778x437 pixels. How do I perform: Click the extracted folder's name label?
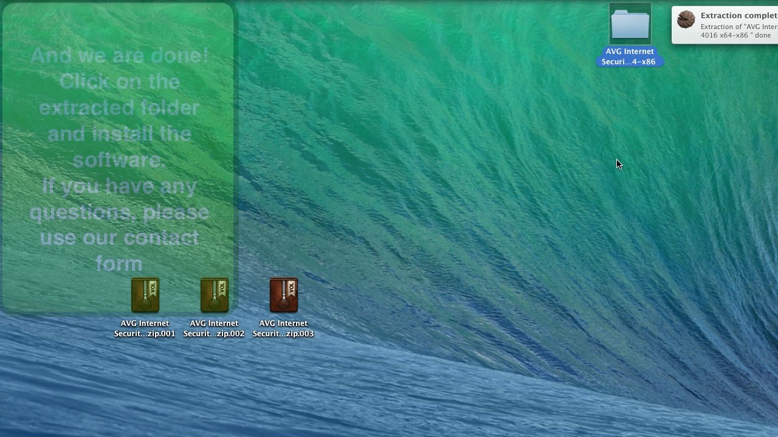(629, 56)
